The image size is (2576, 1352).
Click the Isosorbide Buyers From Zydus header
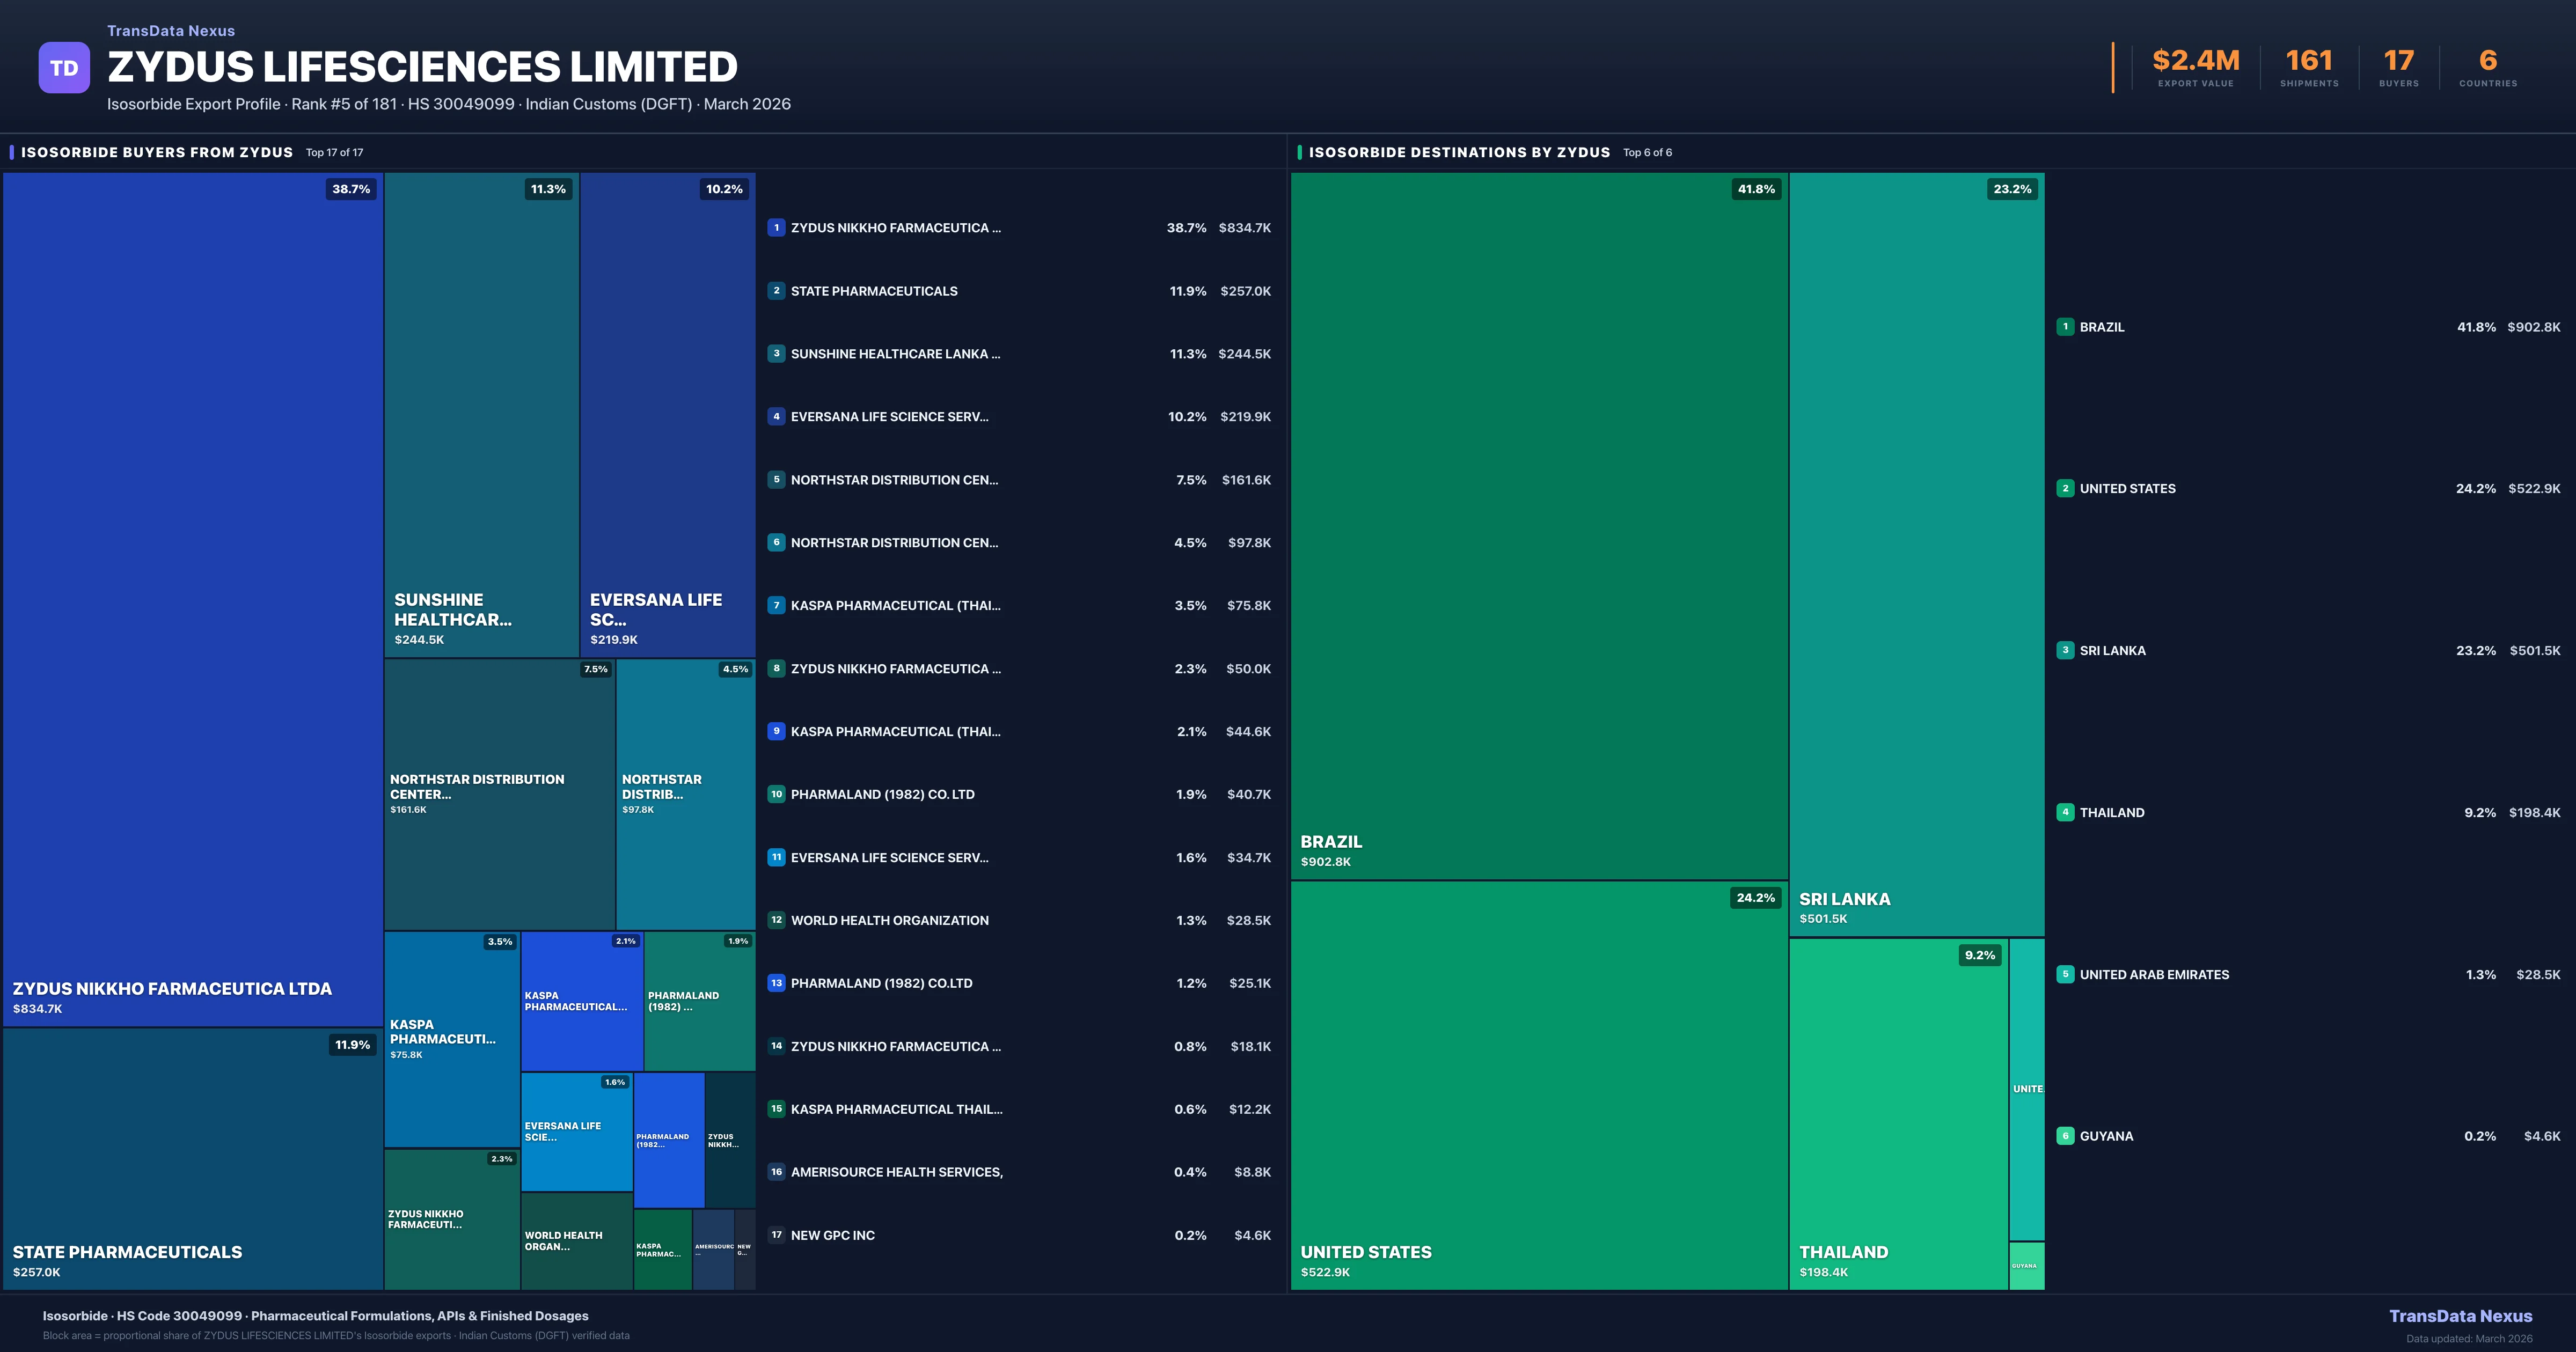(157, 153)
